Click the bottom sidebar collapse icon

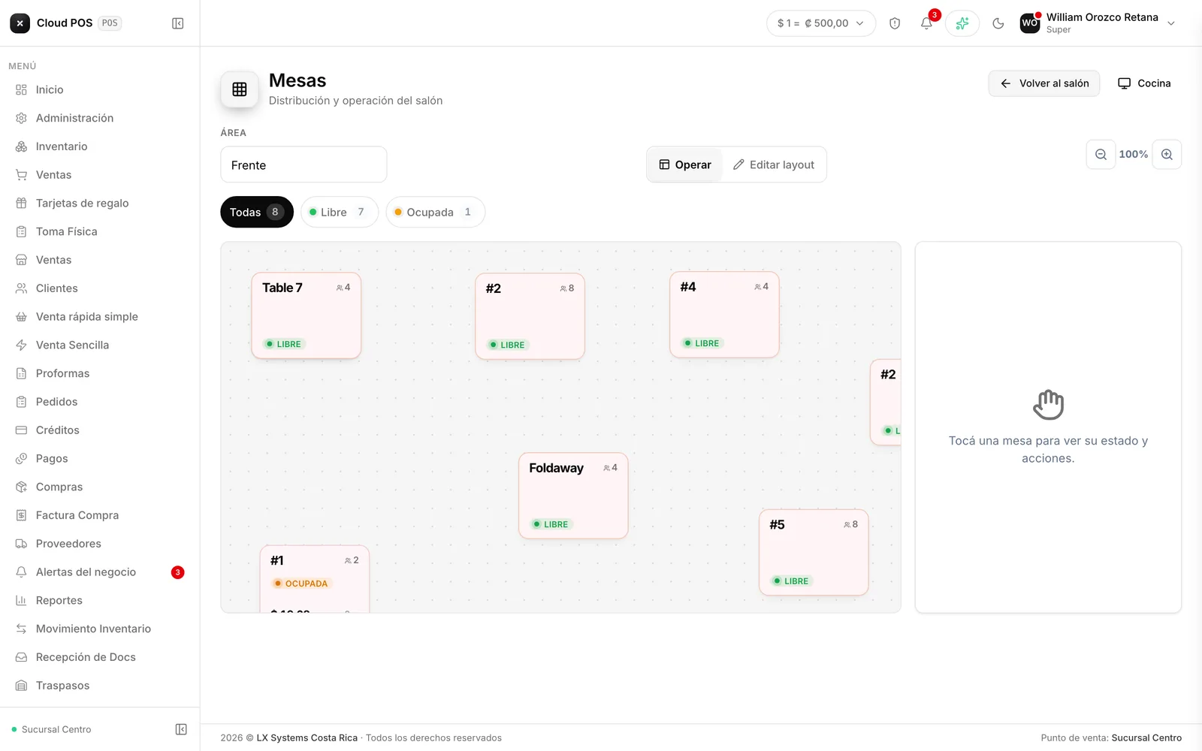[181, 729]
